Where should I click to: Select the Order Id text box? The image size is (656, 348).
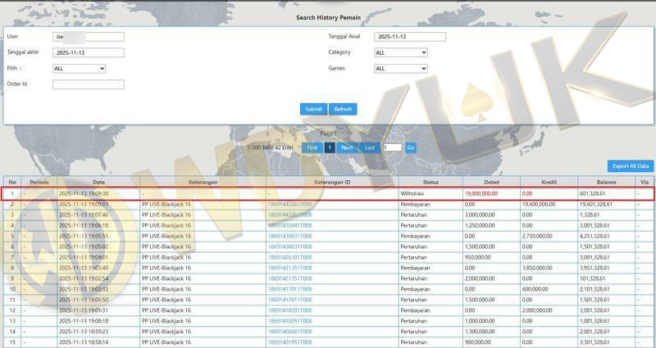pos(88,84)
